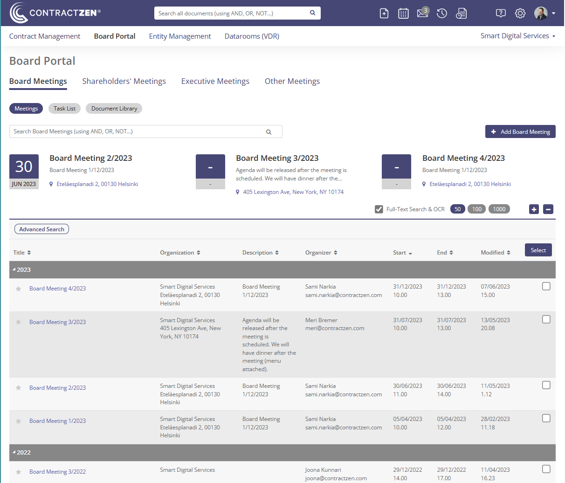This screenshot has width=565, height=483.
Task: Sort the table by Organizer column
Action: (321, 253)
